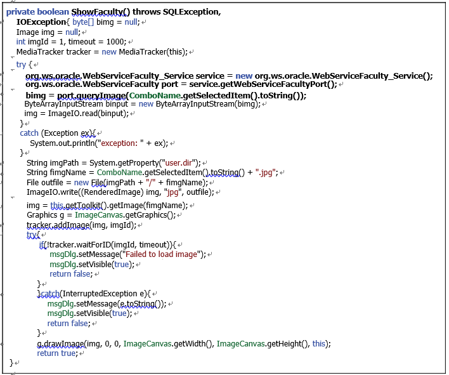This screenshot has height=375, width=449.
Task: Click the 'byte[] bimg = null;' text
Action: [106, 22]
